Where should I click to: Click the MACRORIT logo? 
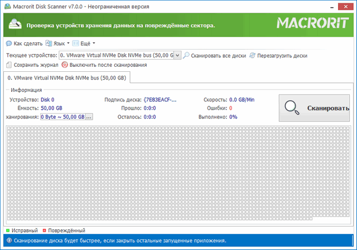click(x=312, y=23)
